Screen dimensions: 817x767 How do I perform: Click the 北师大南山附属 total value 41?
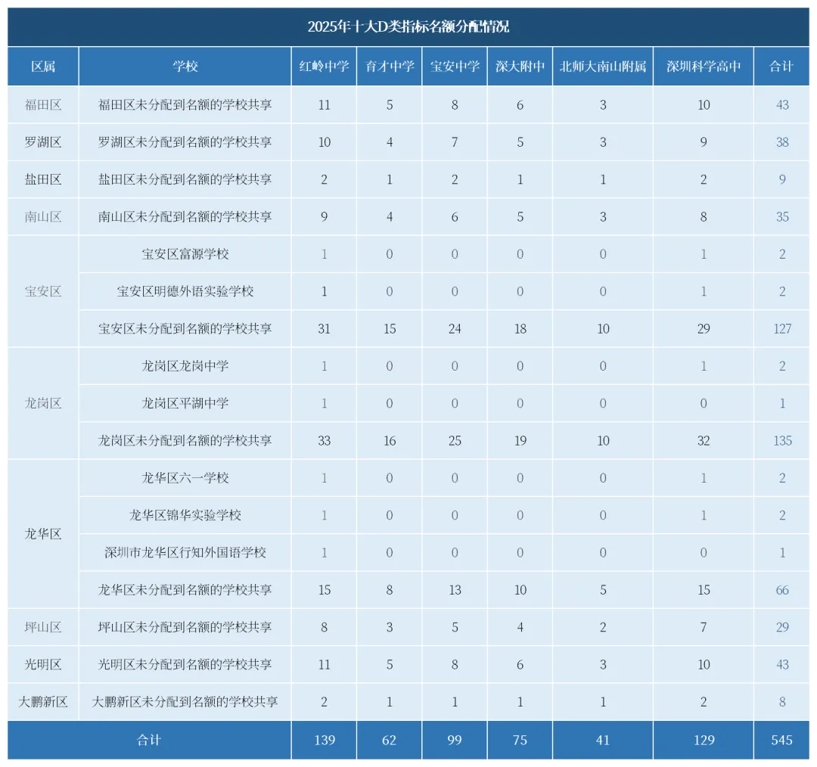(x=603, y=740)
